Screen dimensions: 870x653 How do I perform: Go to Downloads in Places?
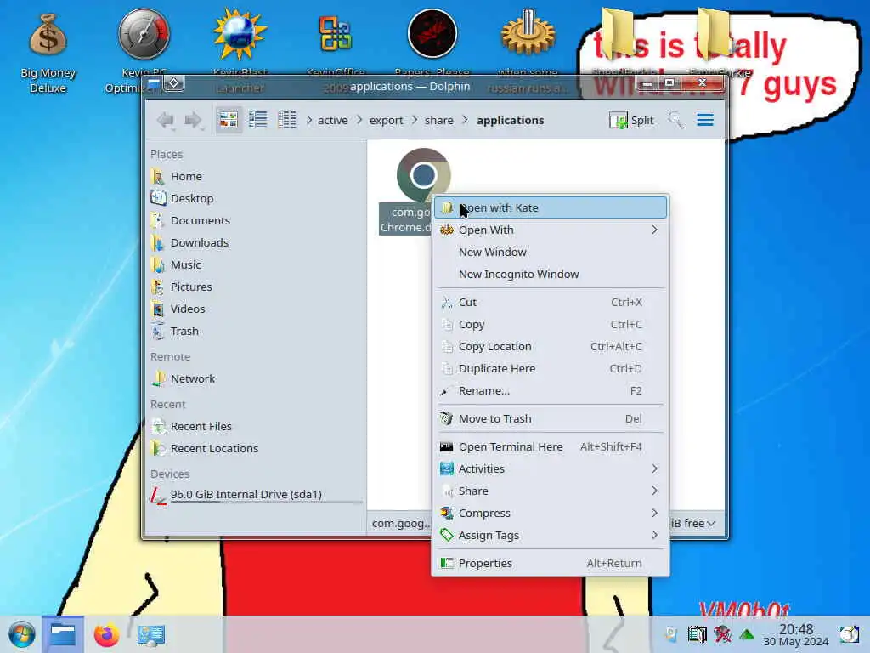[x=255, y=242]
